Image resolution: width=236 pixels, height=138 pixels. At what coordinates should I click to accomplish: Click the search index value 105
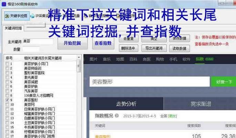click(x=197, y=136)
